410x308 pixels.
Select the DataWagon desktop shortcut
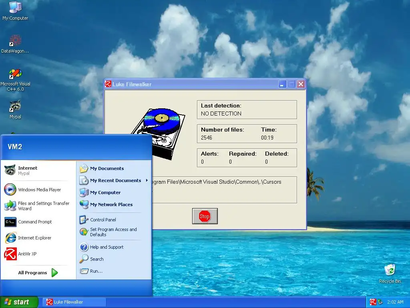tap(15, 44)
